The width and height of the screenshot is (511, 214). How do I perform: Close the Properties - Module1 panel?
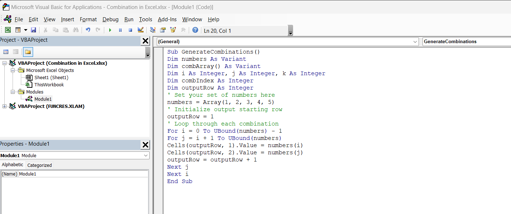[x=145, y=145]
